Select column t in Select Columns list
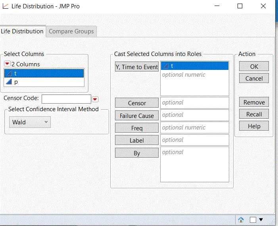 point(44,73)
